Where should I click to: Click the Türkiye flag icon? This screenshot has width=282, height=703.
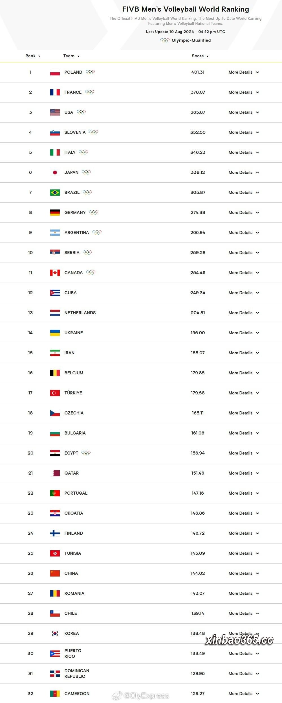click(x=55, y=393)
